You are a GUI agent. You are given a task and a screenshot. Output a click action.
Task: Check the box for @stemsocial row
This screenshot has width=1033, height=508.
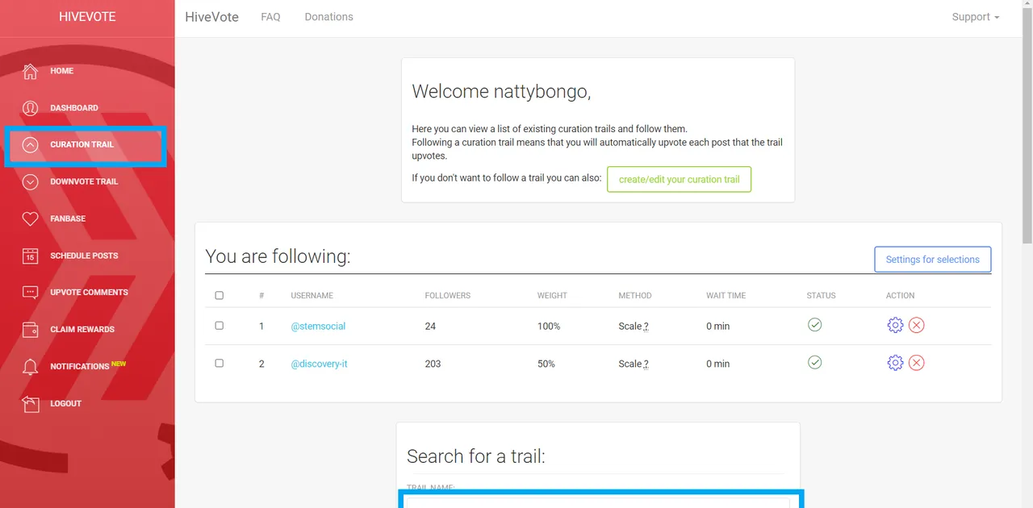[219, 325]
